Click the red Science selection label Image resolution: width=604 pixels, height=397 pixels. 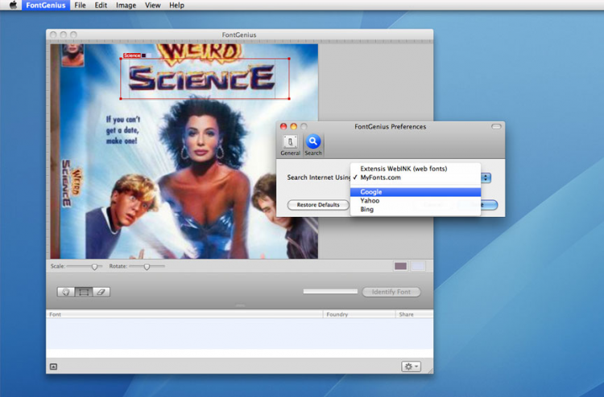[132, 55]
